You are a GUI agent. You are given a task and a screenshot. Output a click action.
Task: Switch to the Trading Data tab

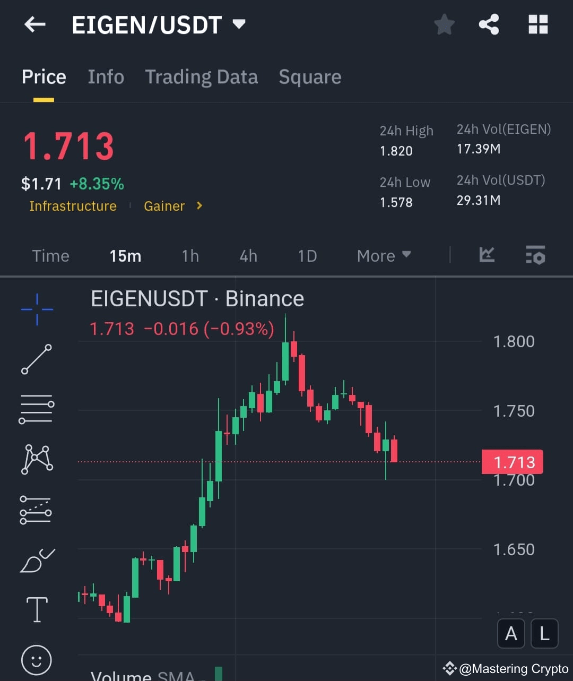pyautogui.click(x=201, y=77)
